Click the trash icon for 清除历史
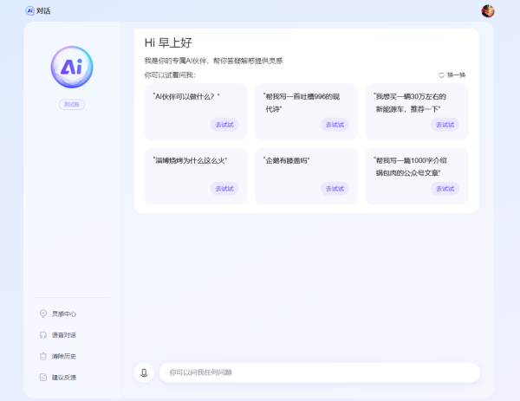The image size is (520, 401). point(43,356)
